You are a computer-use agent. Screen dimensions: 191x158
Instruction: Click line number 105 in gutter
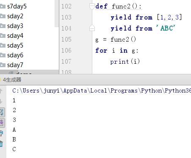pos(66,39)
